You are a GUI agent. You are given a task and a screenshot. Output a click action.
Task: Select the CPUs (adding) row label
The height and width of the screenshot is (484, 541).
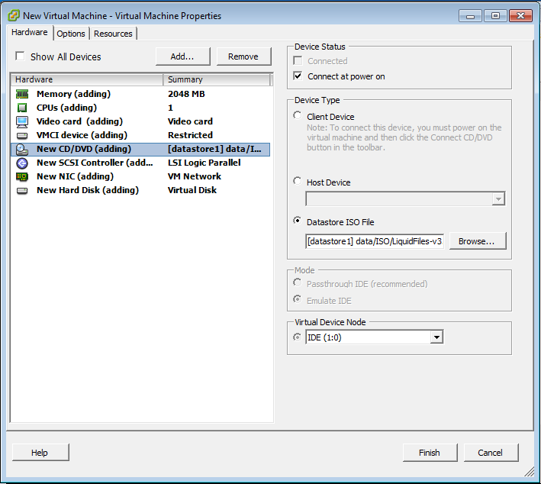pos(66,108)
